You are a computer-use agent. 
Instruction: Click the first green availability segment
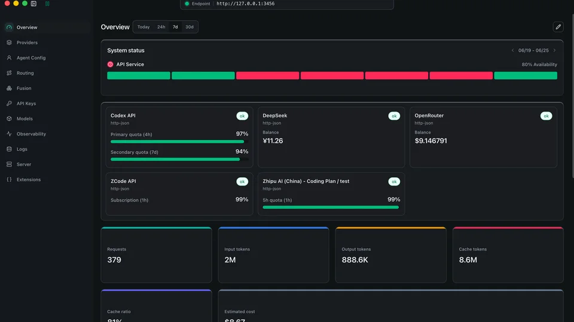[138, 76]
